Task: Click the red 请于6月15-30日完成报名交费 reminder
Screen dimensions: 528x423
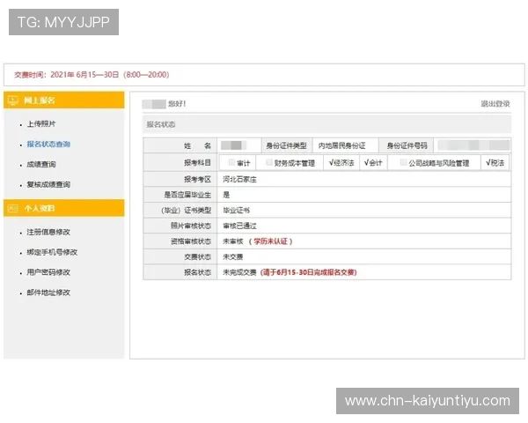Action: coord(309,272)
